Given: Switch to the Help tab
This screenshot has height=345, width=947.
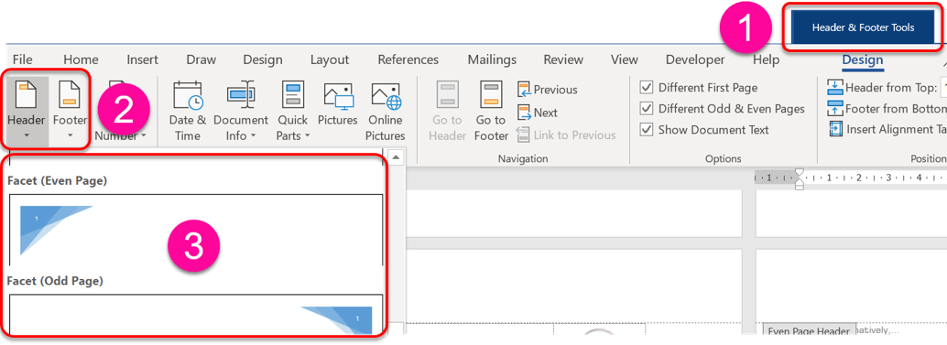Looking at the screenshot, I should [x=766, y=59].
